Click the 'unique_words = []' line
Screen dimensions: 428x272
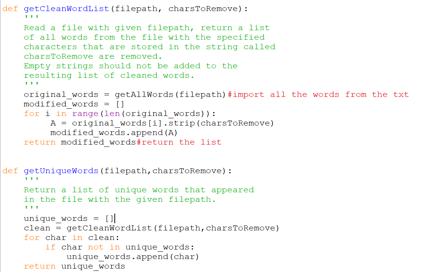coord(69,218)
